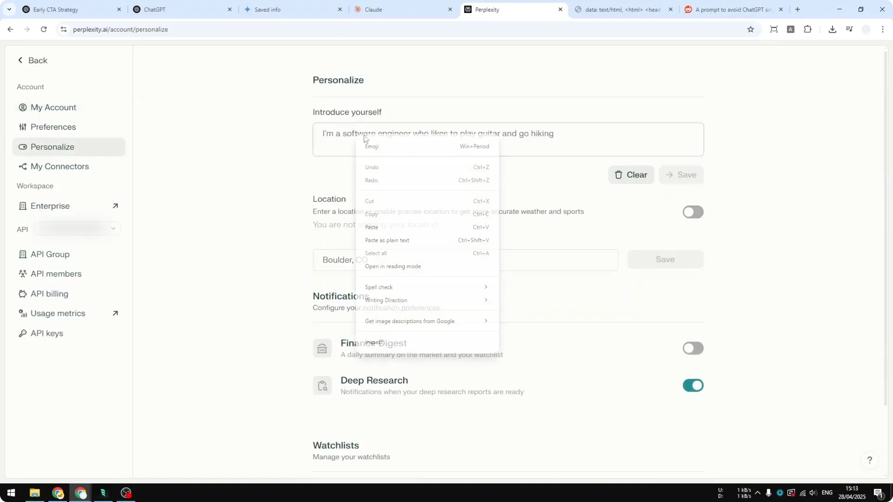
Task: Select My Connectors in the sidebar
Action: coord(60,166)
